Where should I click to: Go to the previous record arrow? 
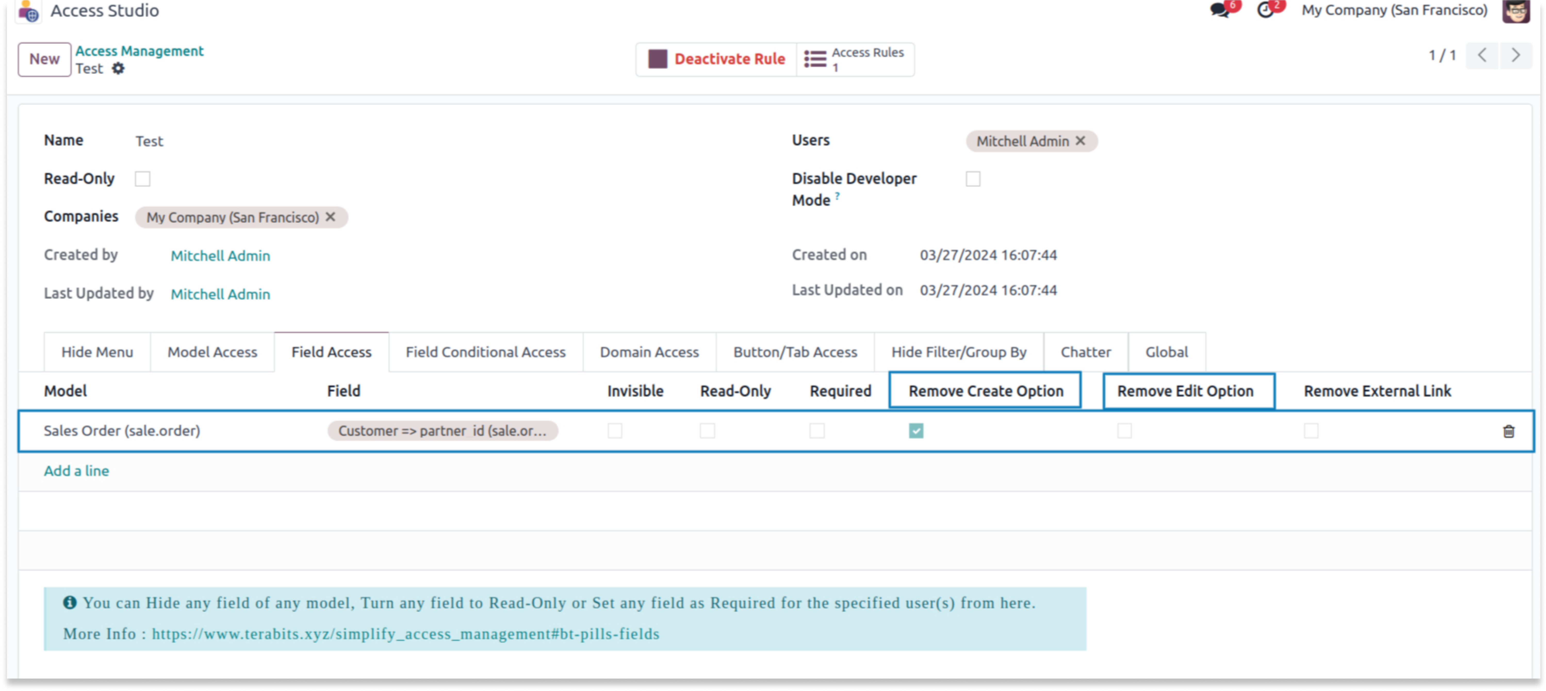[x=1482, y=56]
